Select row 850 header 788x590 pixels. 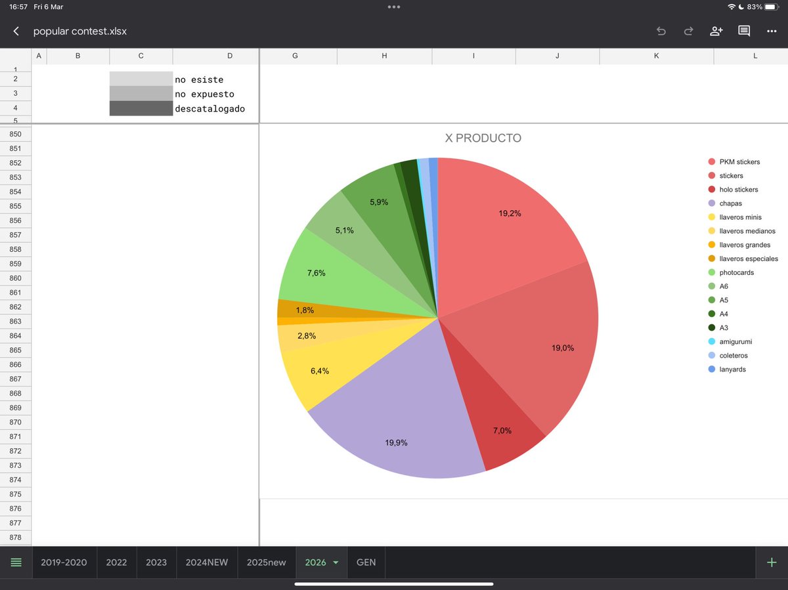[x=16, y=134]
